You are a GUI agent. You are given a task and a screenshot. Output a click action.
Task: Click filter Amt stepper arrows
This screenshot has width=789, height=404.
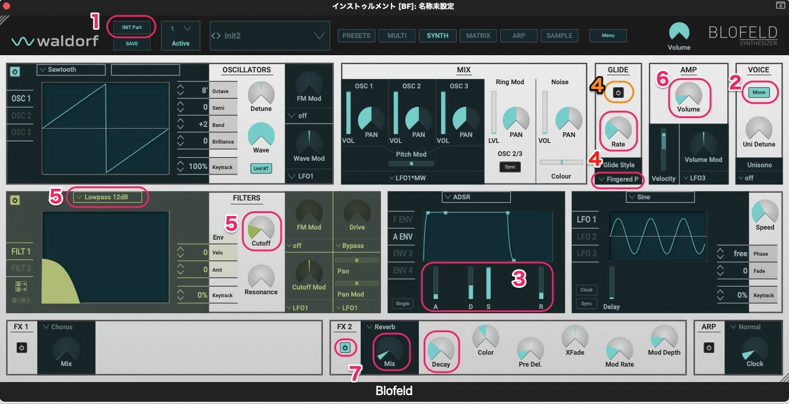[x=181, y=269]
